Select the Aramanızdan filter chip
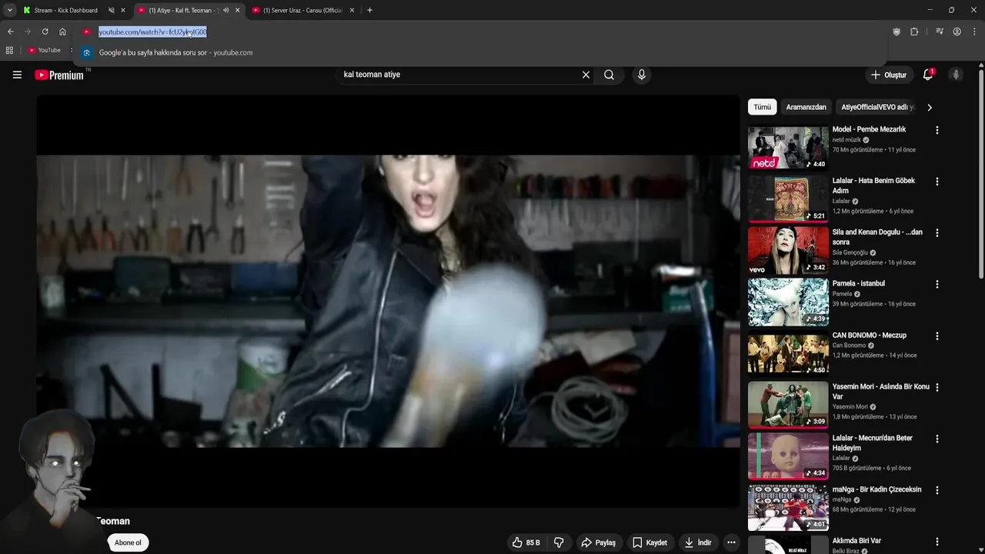Screen dimensions: 985x554 click(x=806, y=107)
